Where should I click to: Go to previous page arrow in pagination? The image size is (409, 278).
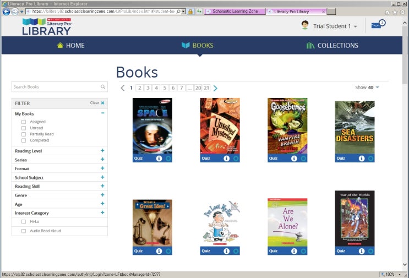123,88
